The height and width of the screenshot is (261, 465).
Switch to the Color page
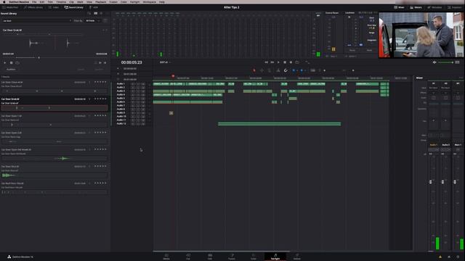coord(254,257)
